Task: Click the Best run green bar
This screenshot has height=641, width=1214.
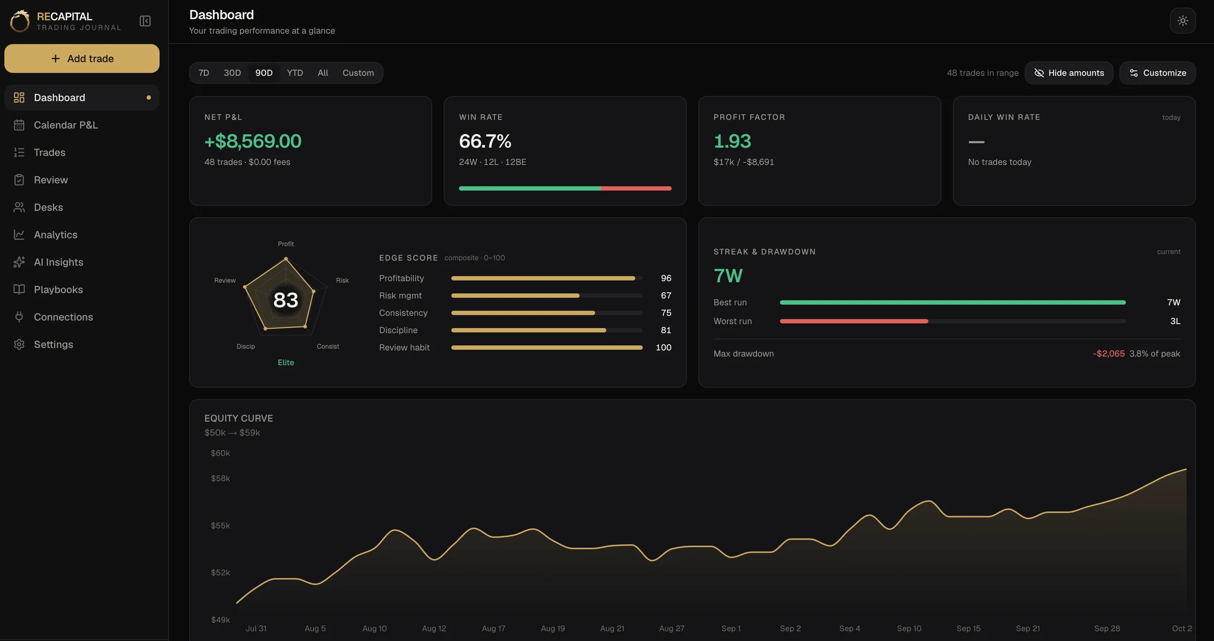Action: coord(952,302)
